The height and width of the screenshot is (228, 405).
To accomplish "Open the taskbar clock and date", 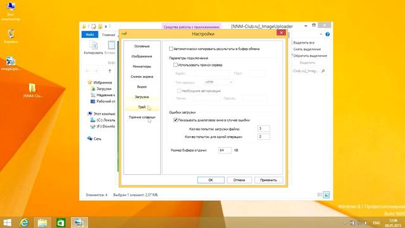I will (394, 223).
